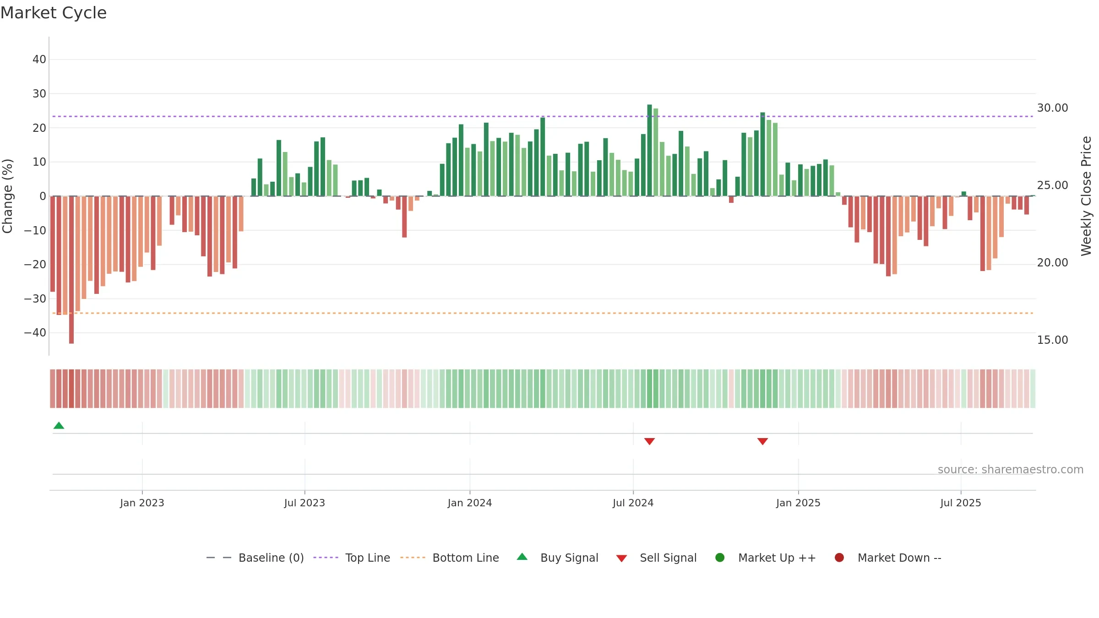Click the 15.00 price axis label
The image size is (1099, 618).
(x=1053, y=340)
